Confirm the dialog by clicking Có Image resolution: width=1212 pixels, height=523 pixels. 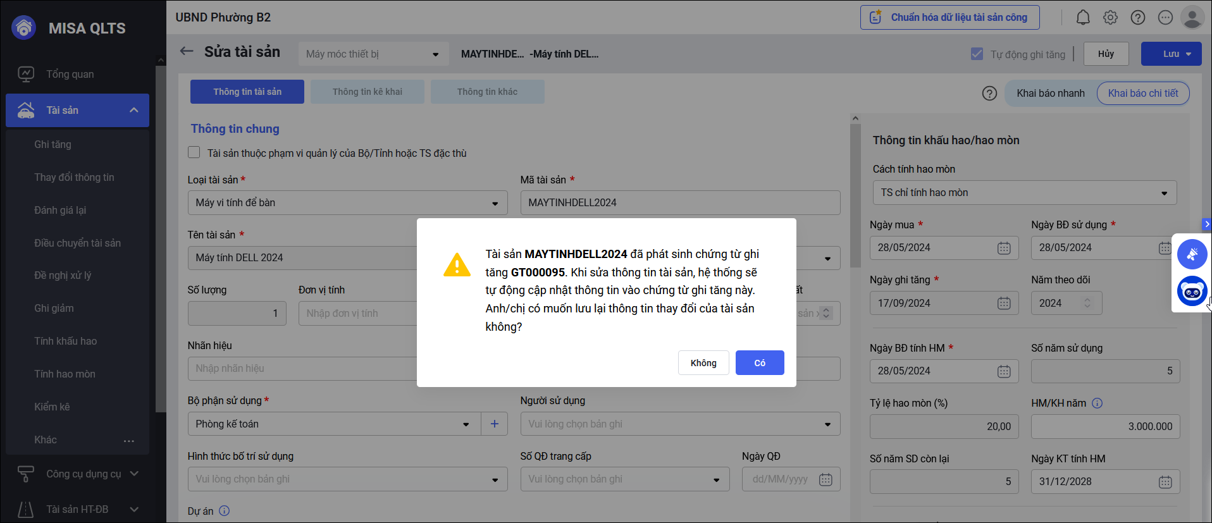coord(759,363)
